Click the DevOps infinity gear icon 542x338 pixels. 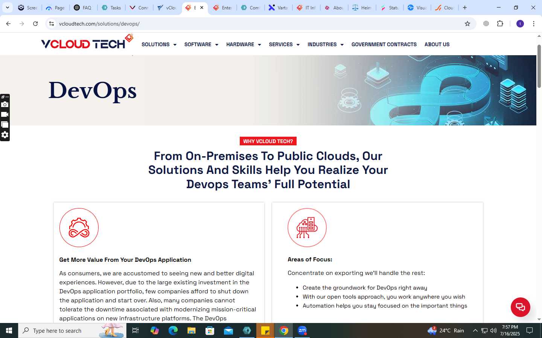coord(79,228)
